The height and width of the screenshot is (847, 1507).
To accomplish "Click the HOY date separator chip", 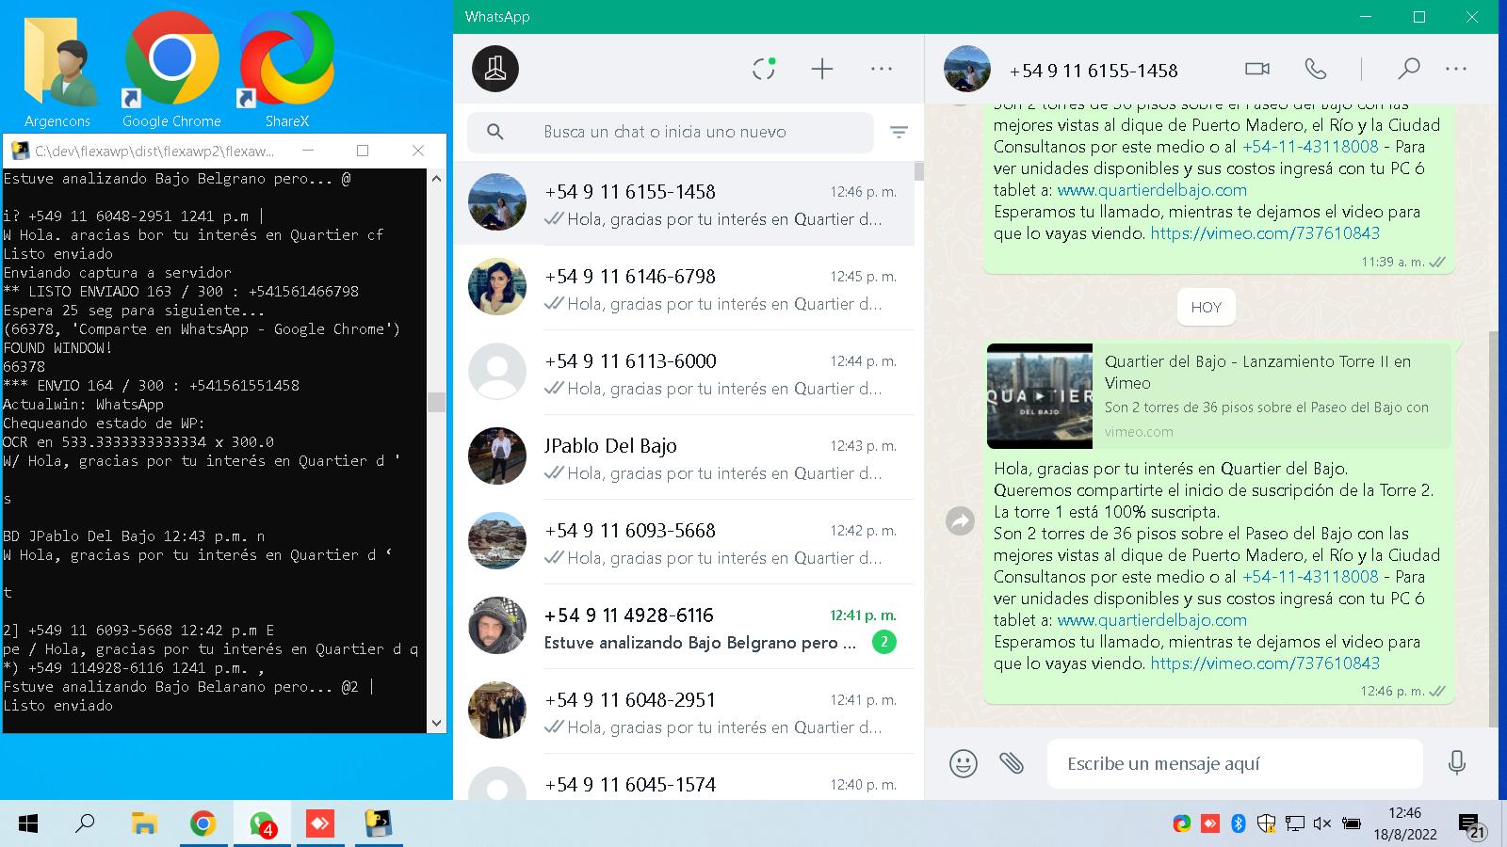I will click(1206, 307).
